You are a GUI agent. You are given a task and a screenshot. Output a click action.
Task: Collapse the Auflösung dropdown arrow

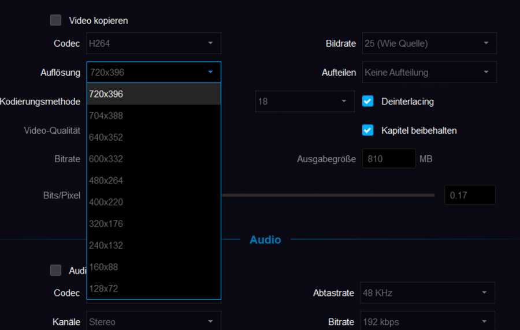click(x=210, y=73)
